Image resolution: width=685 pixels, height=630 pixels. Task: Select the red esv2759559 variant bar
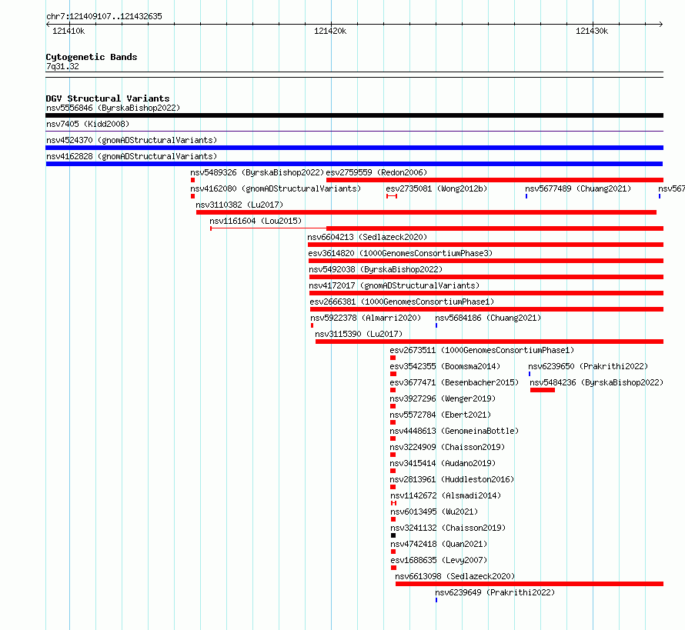click(495, 180)
